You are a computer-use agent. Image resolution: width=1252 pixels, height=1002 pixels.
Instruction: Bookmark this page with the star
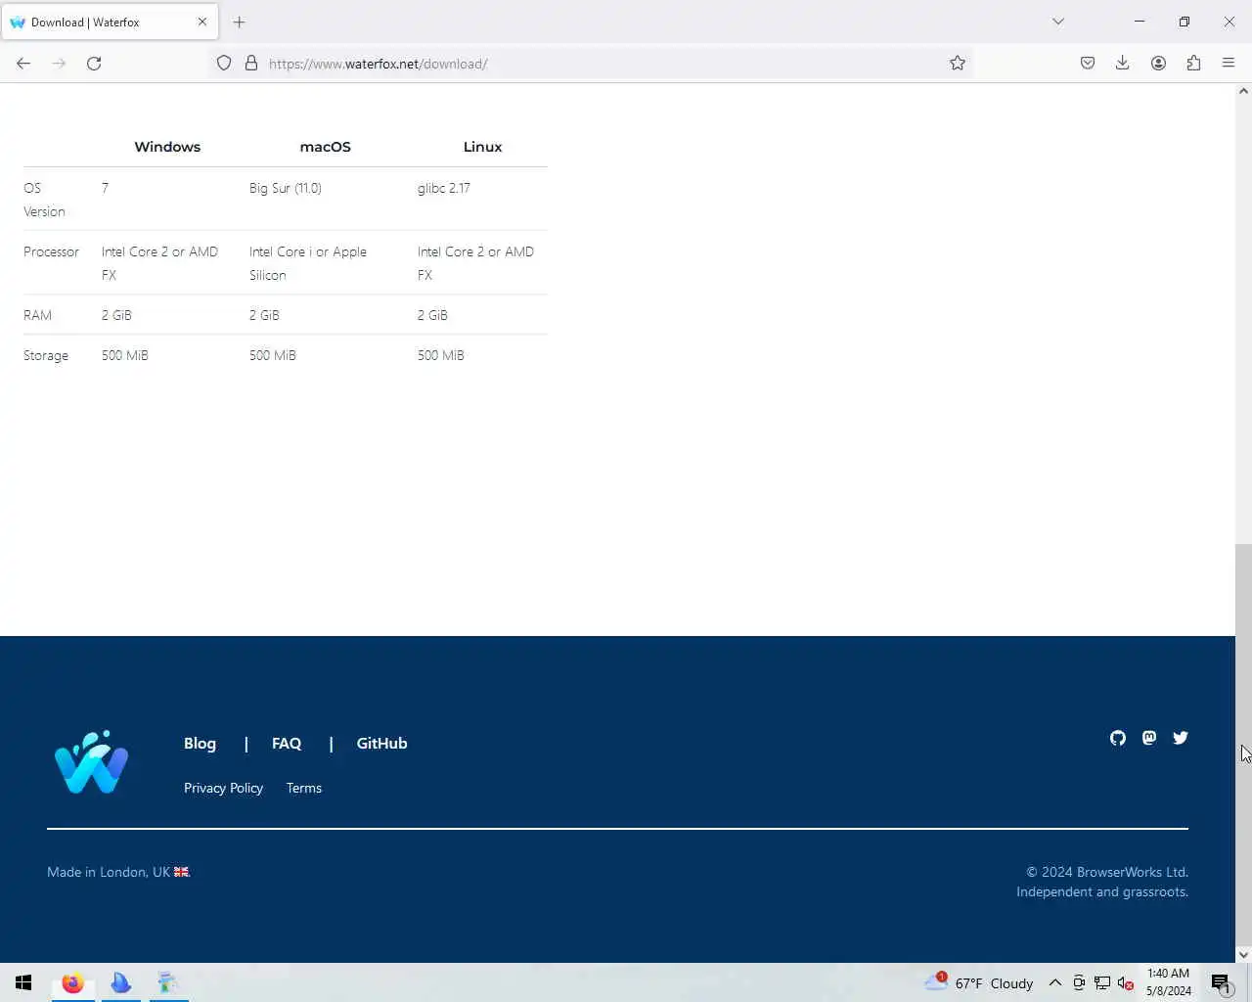click(x=958, y=64)
